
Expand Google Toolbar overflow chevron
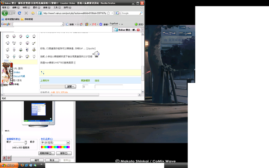[x=122, y=24]
